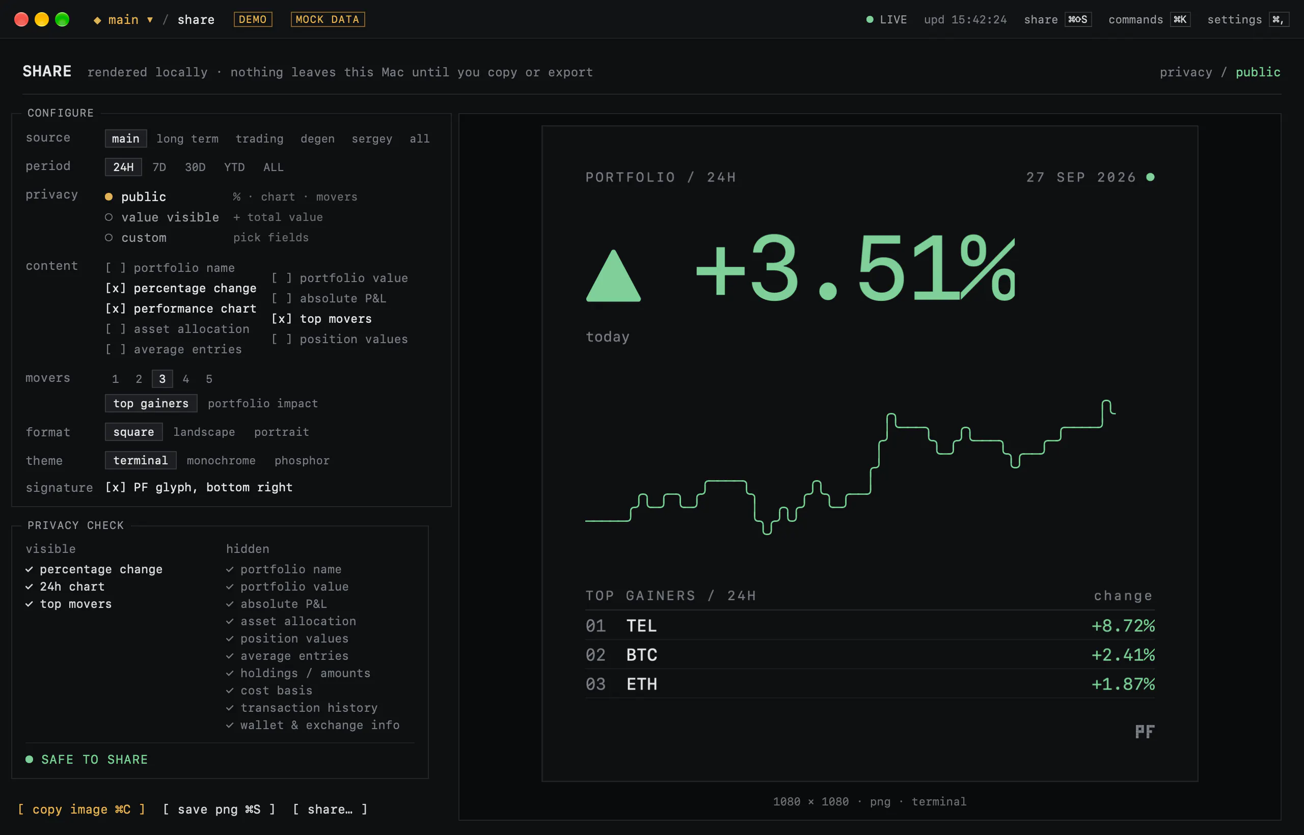The height and width of the screenshot is (835, 1304).
Task: Click the PF glyph in the preview
Action: pos(1145,732)
